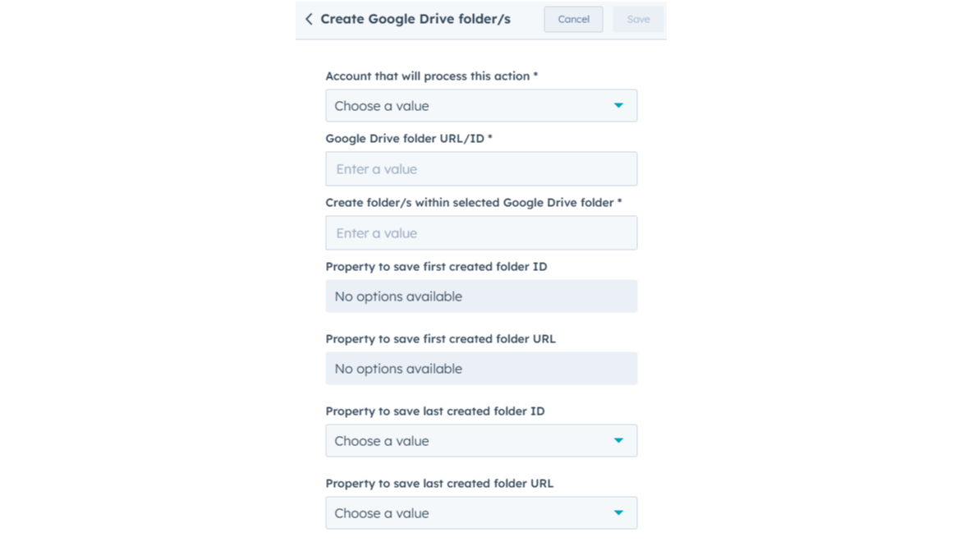Open the Account that will process dropdown
The width and height of the screenshot is (964, 542).
481,106
